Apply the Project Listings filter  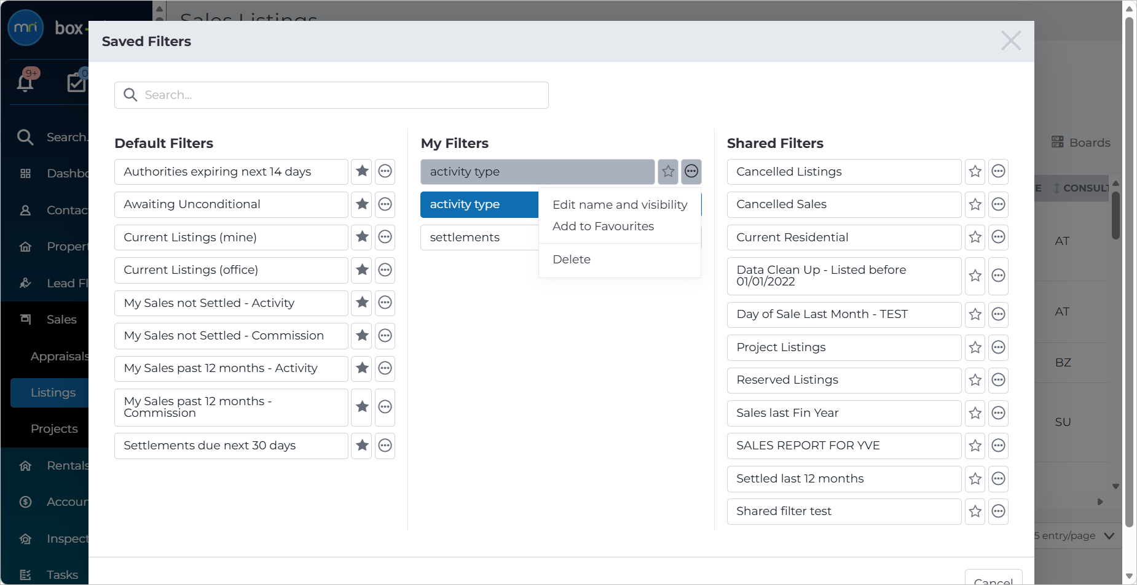(x=844, y=347)
